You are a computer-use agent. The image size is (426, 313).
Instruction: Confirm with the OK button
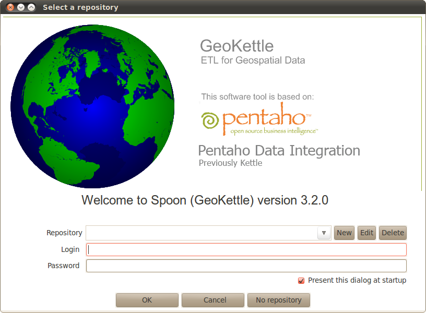[x=147, y=300]
